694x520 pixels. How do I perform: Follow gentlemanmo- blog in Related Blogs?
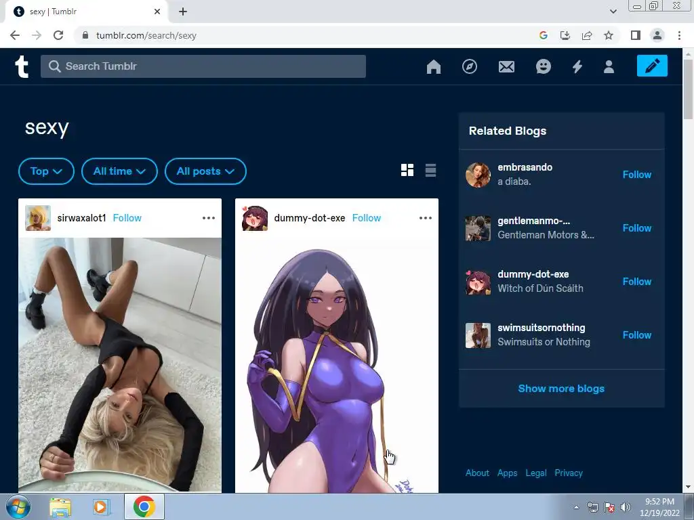pyautogui.click(x=637, y=228)
